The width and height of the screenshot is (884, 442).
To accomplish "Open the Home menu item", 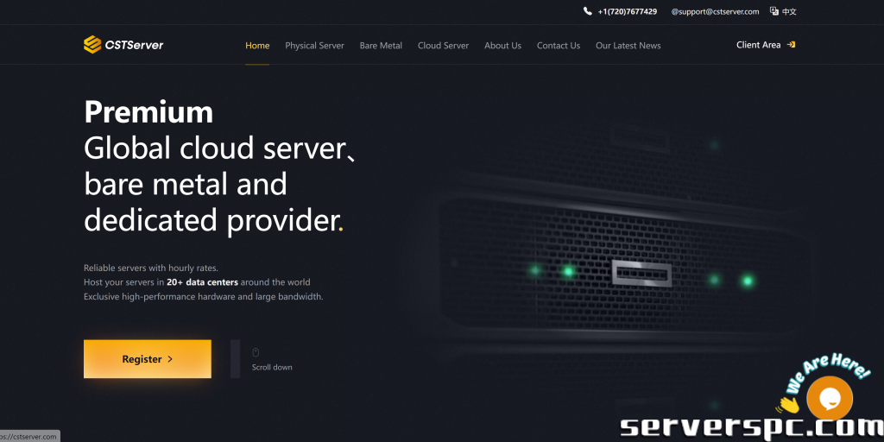I will [x=257, y=46].
